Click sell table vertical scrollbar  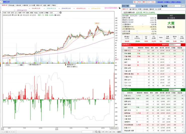(x=184, y=114)
